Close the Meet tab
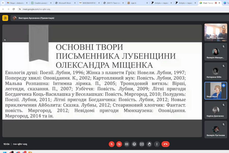Screen dimensions: 229x153 pos(219,3)
